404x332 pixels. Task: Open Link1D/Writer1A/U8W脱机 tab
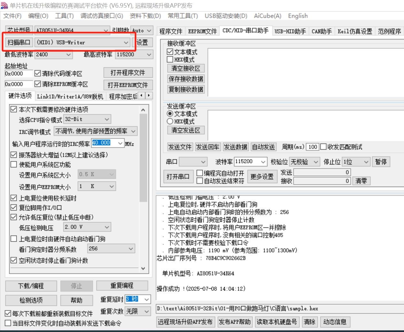click(x=70, y=97)
